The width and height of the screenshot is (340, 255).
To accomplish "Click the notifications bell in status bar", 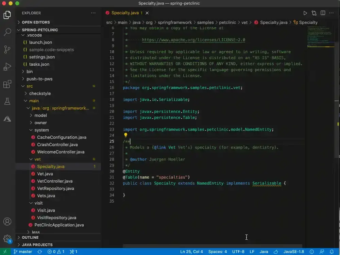I will (331, 252).
